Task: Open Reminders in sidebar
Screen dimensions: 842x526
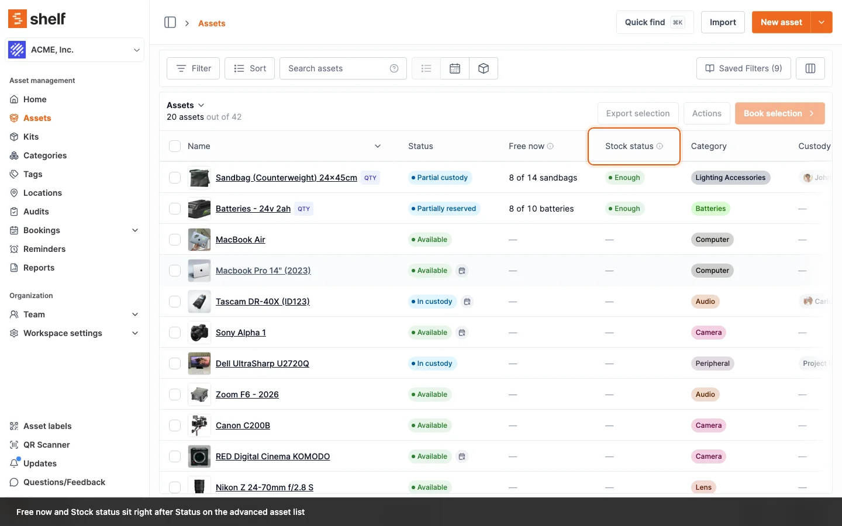Action: (x=74, y=249)
